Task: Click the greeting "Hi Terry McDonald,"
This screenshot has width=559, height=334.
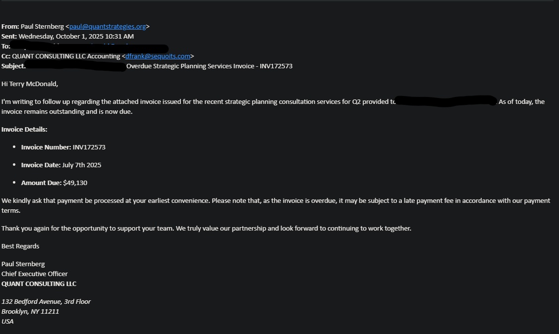Action: (30, 84)
